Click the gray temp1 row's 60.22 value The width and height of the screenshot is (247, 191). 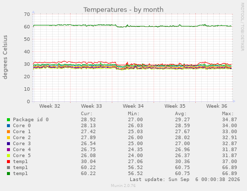[88, 168]
